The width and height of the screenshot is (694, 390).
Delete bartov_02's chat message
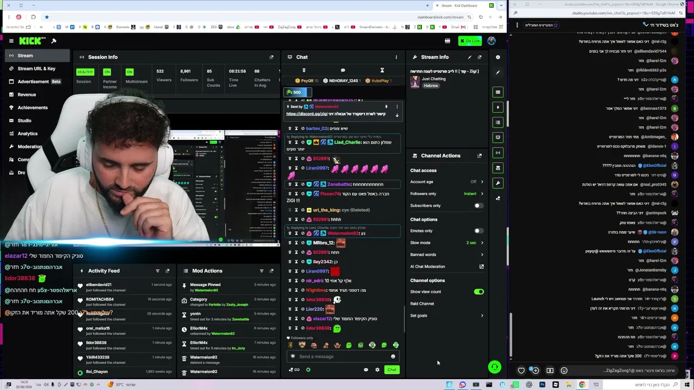pyautogui.click(x=290, y=128)
